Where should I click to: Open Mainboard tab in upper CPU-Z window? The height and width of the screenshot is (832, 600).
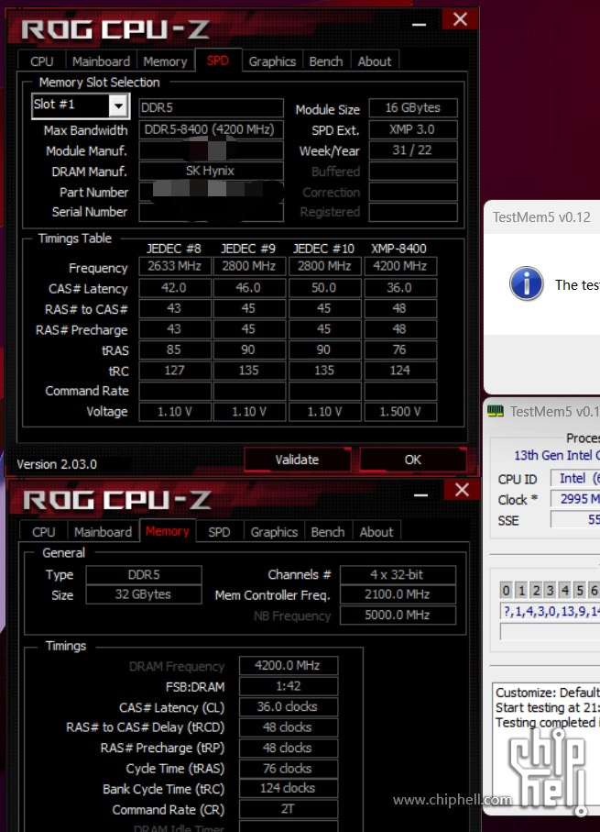coord(102,61)
